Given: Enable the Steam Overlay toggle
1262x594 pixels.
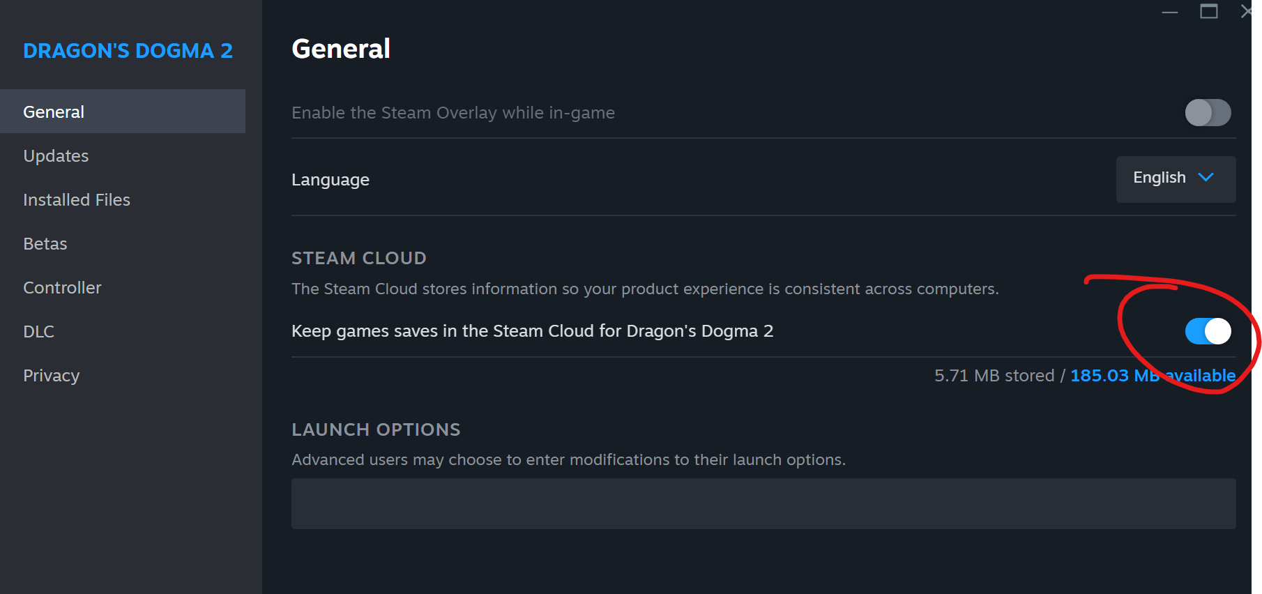Looking at the screenshot, I should (1208, 112).
